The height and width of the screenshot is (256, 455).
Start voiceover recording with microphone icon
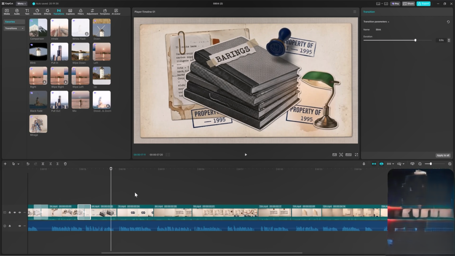(x=364, y=164)
